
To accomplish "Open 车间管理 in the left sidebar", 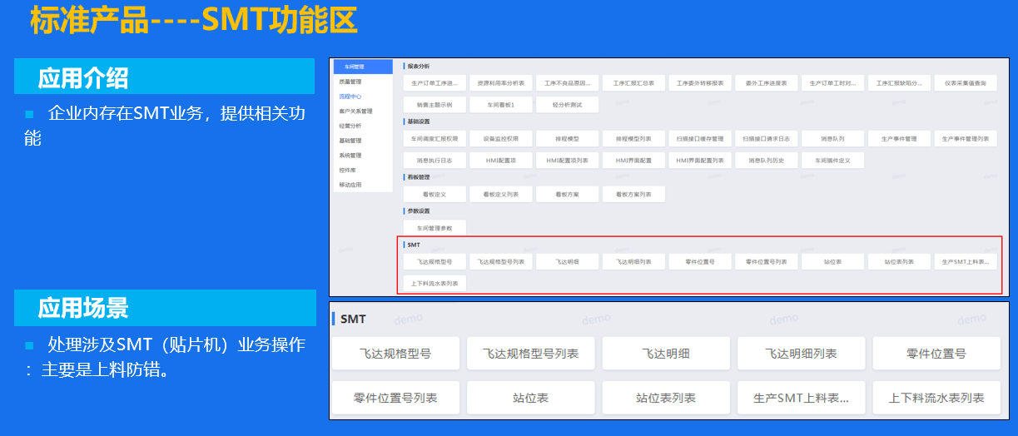I will [x=354, y=67].
